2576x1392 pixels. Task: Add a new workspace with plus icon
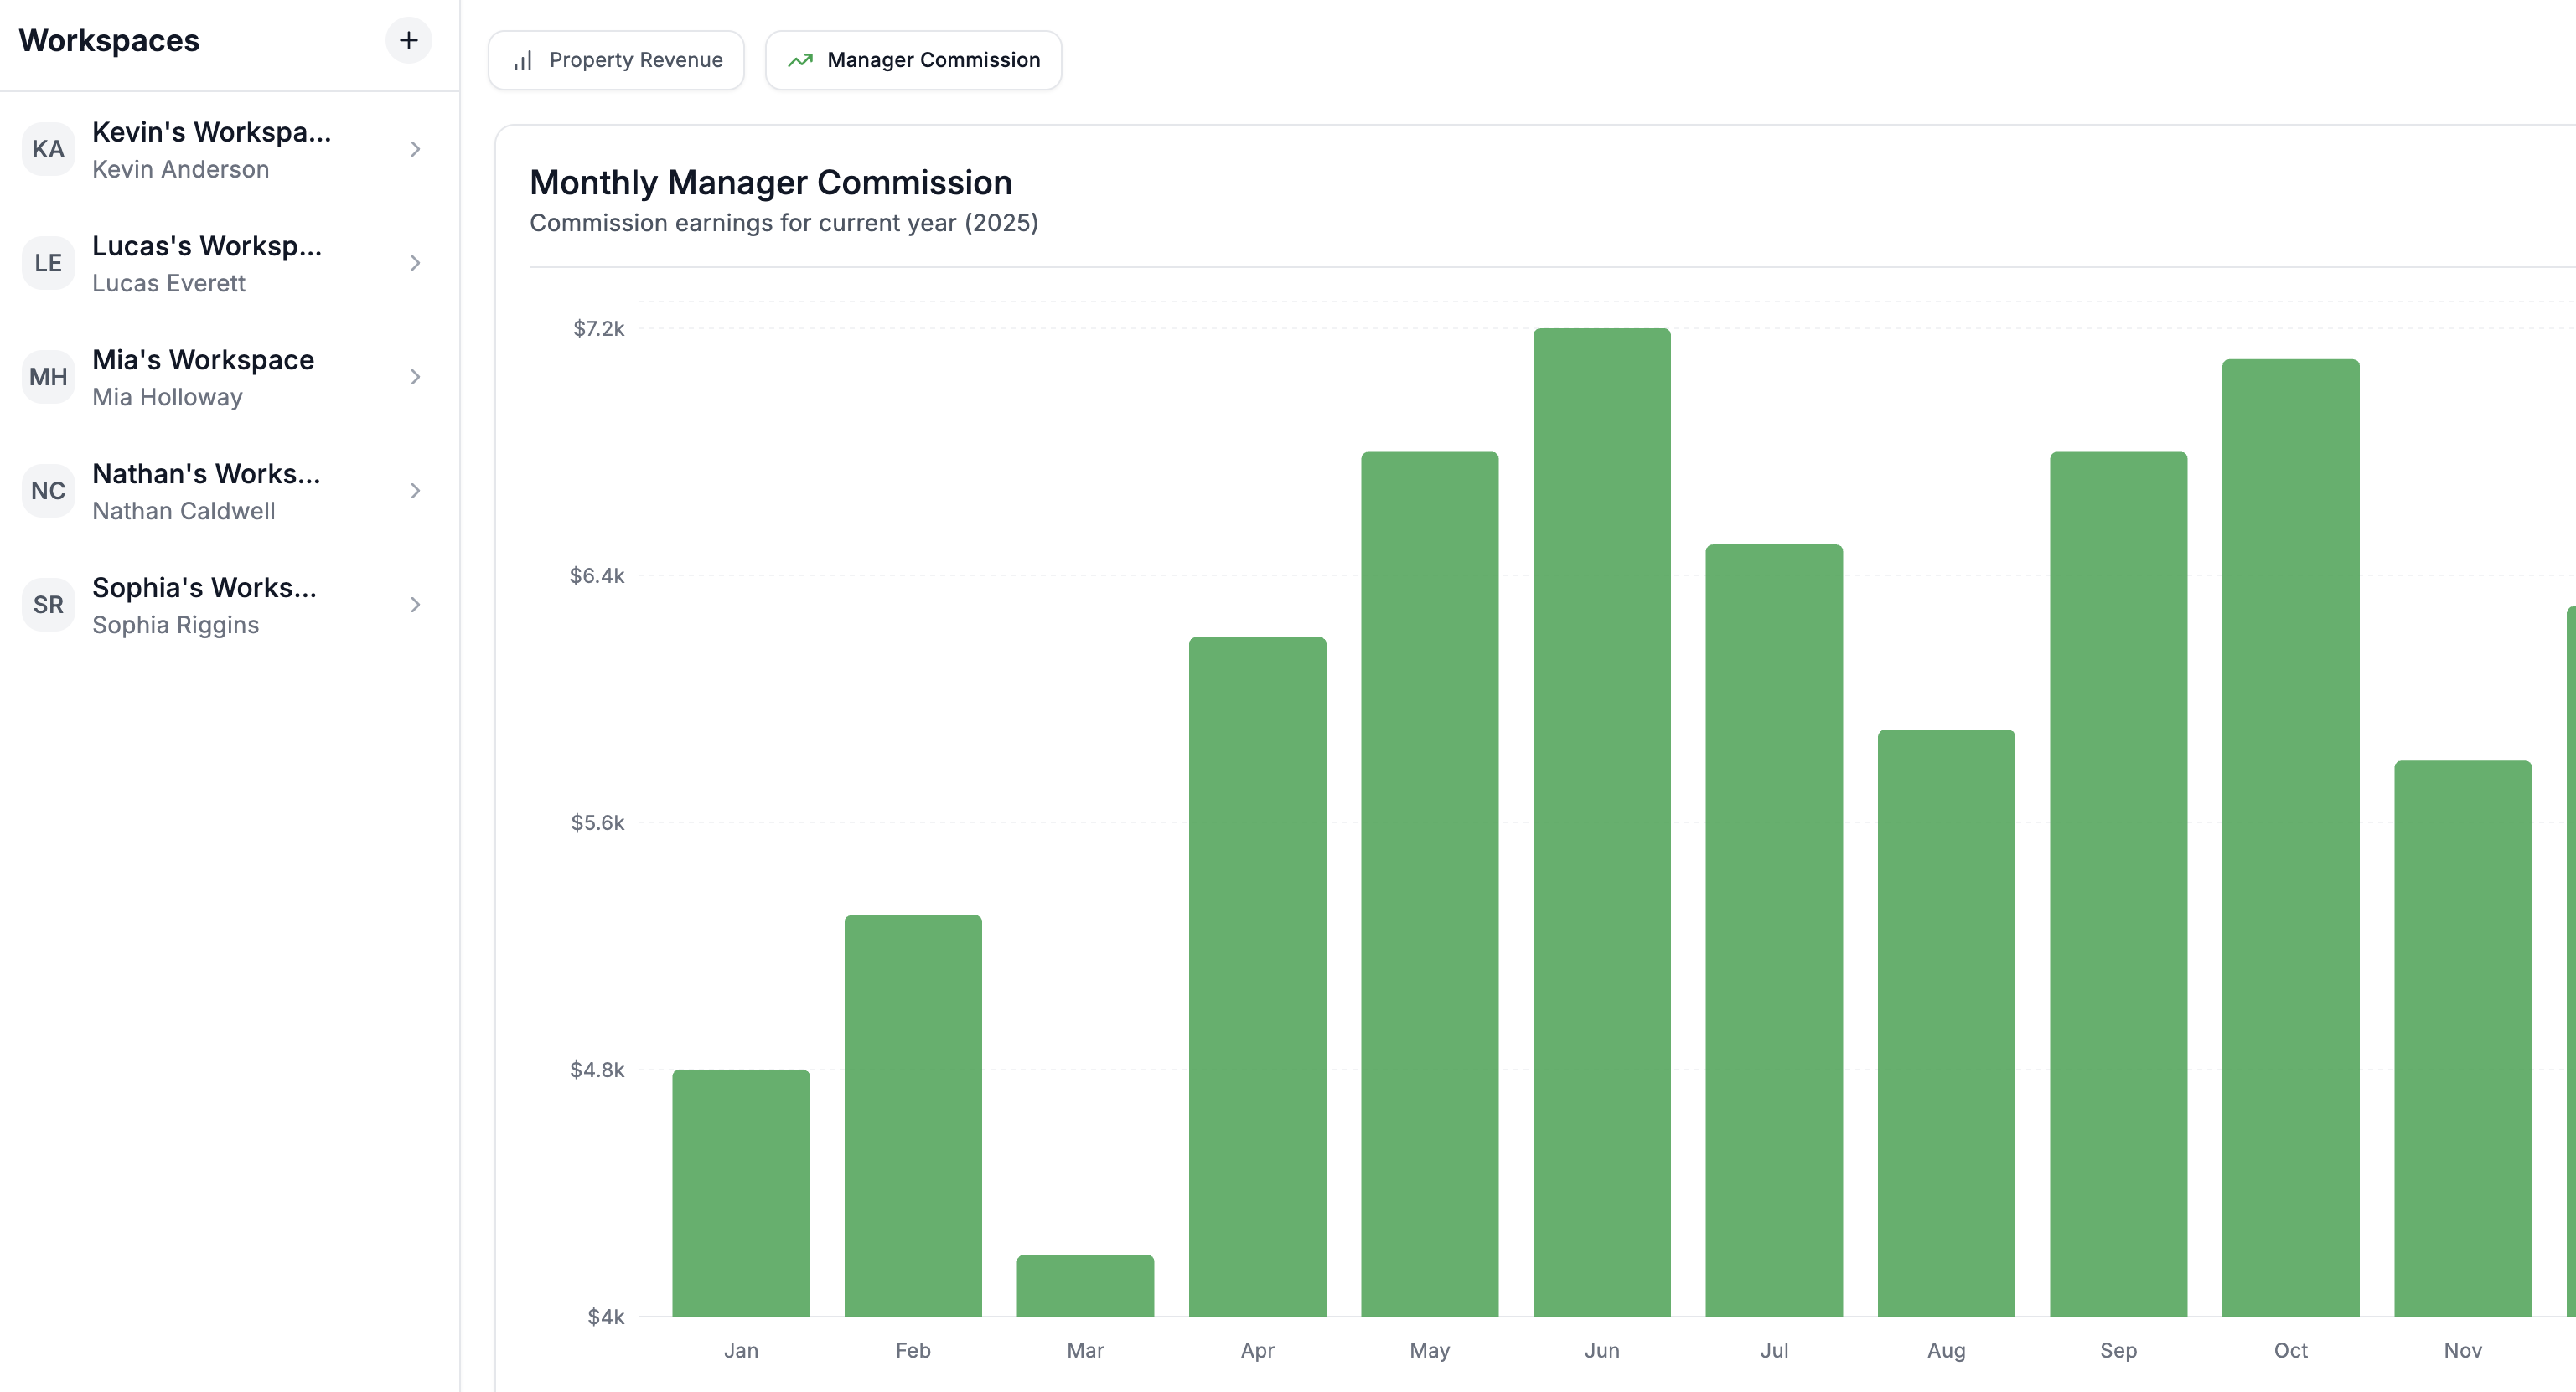point(408,40)
